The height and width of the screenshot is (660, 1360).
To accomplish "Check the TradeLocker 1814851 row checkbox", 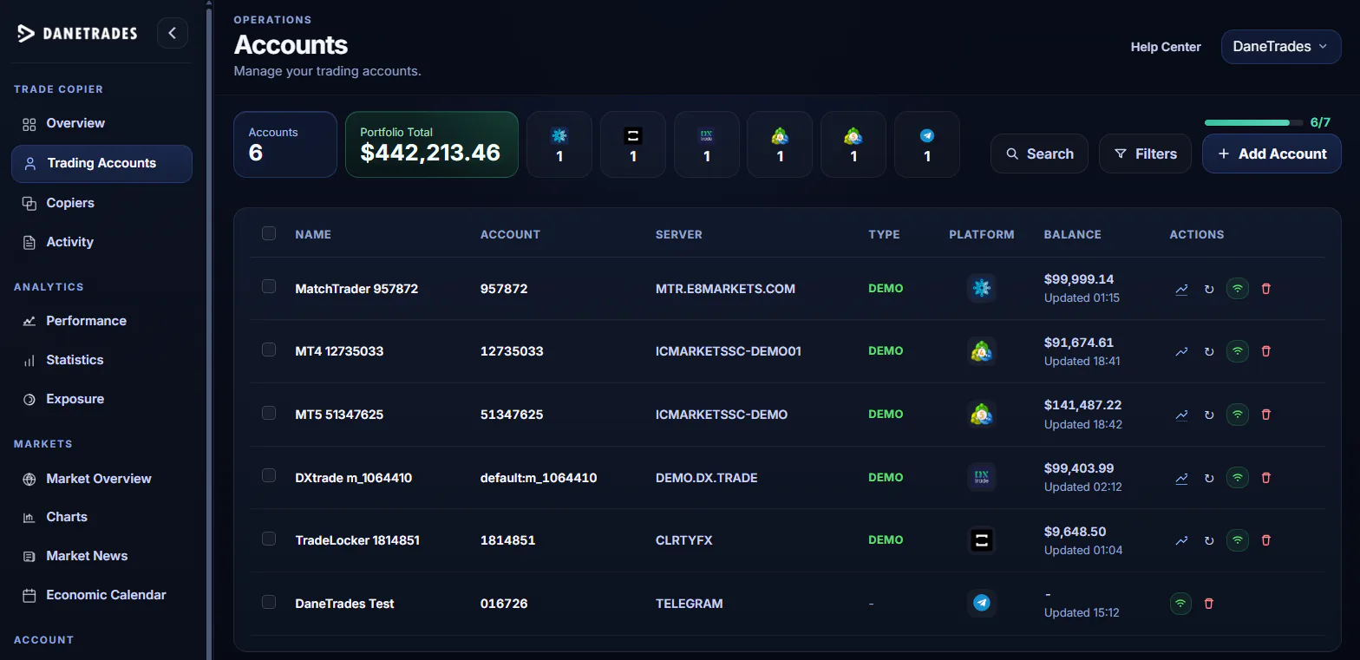I will click(269, 539).
